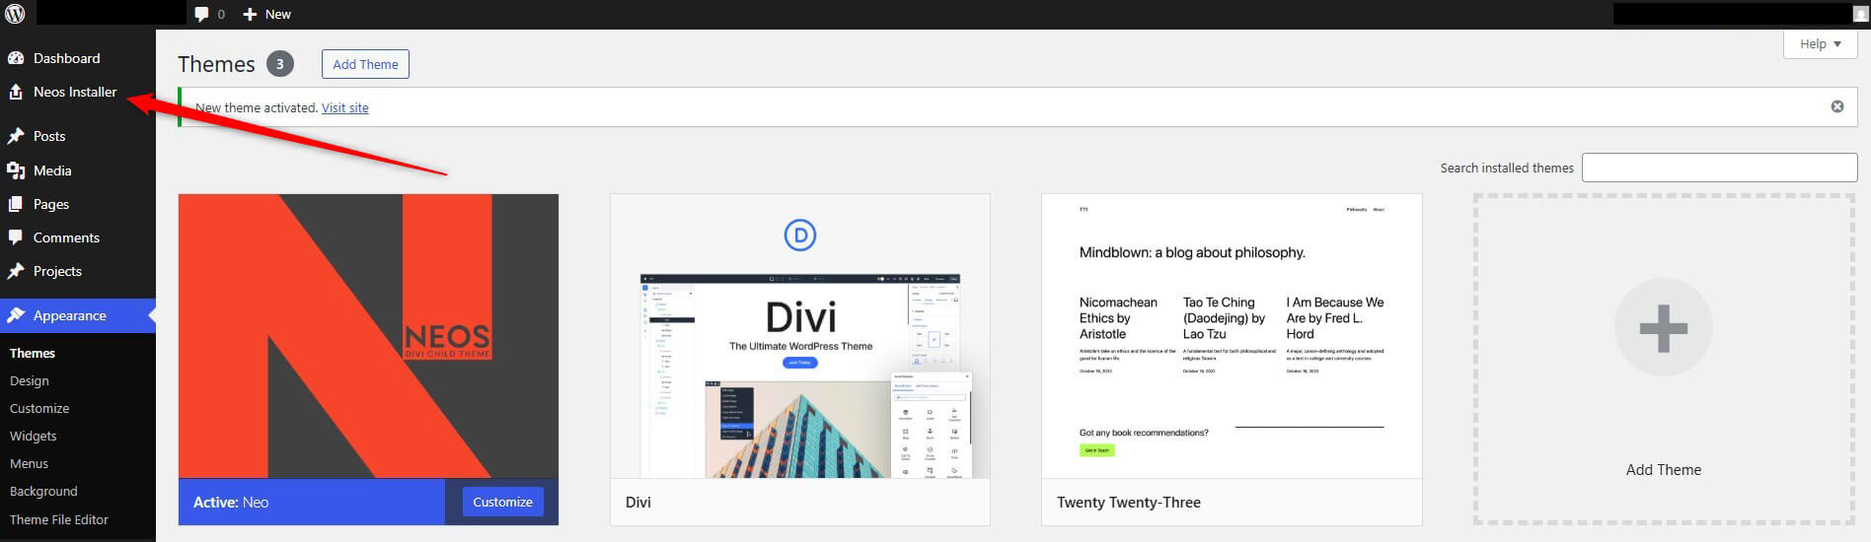
Task: Click the Themes page heading
Action: point(216,64)
